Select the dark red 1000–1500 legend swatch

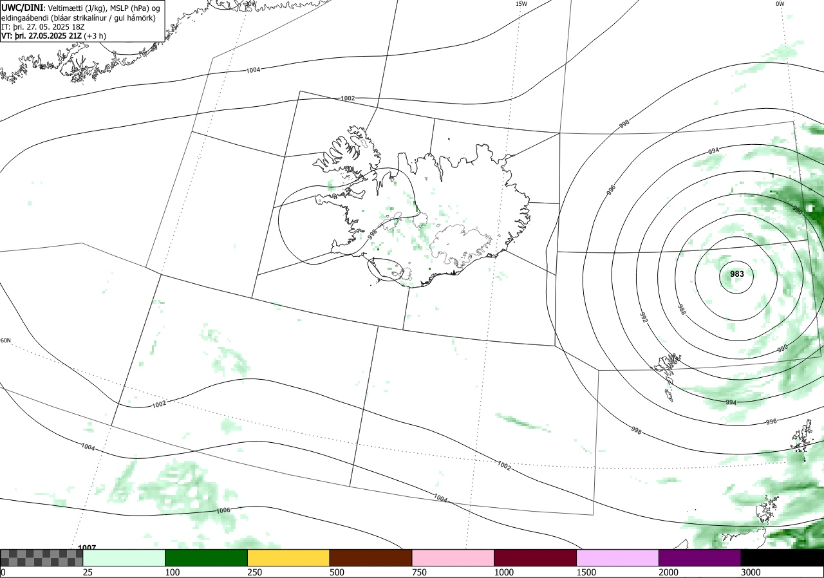tap(536, 557)
